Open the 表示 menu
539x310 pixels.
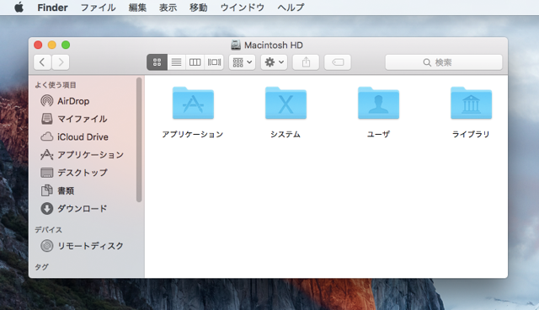[168, 8]
